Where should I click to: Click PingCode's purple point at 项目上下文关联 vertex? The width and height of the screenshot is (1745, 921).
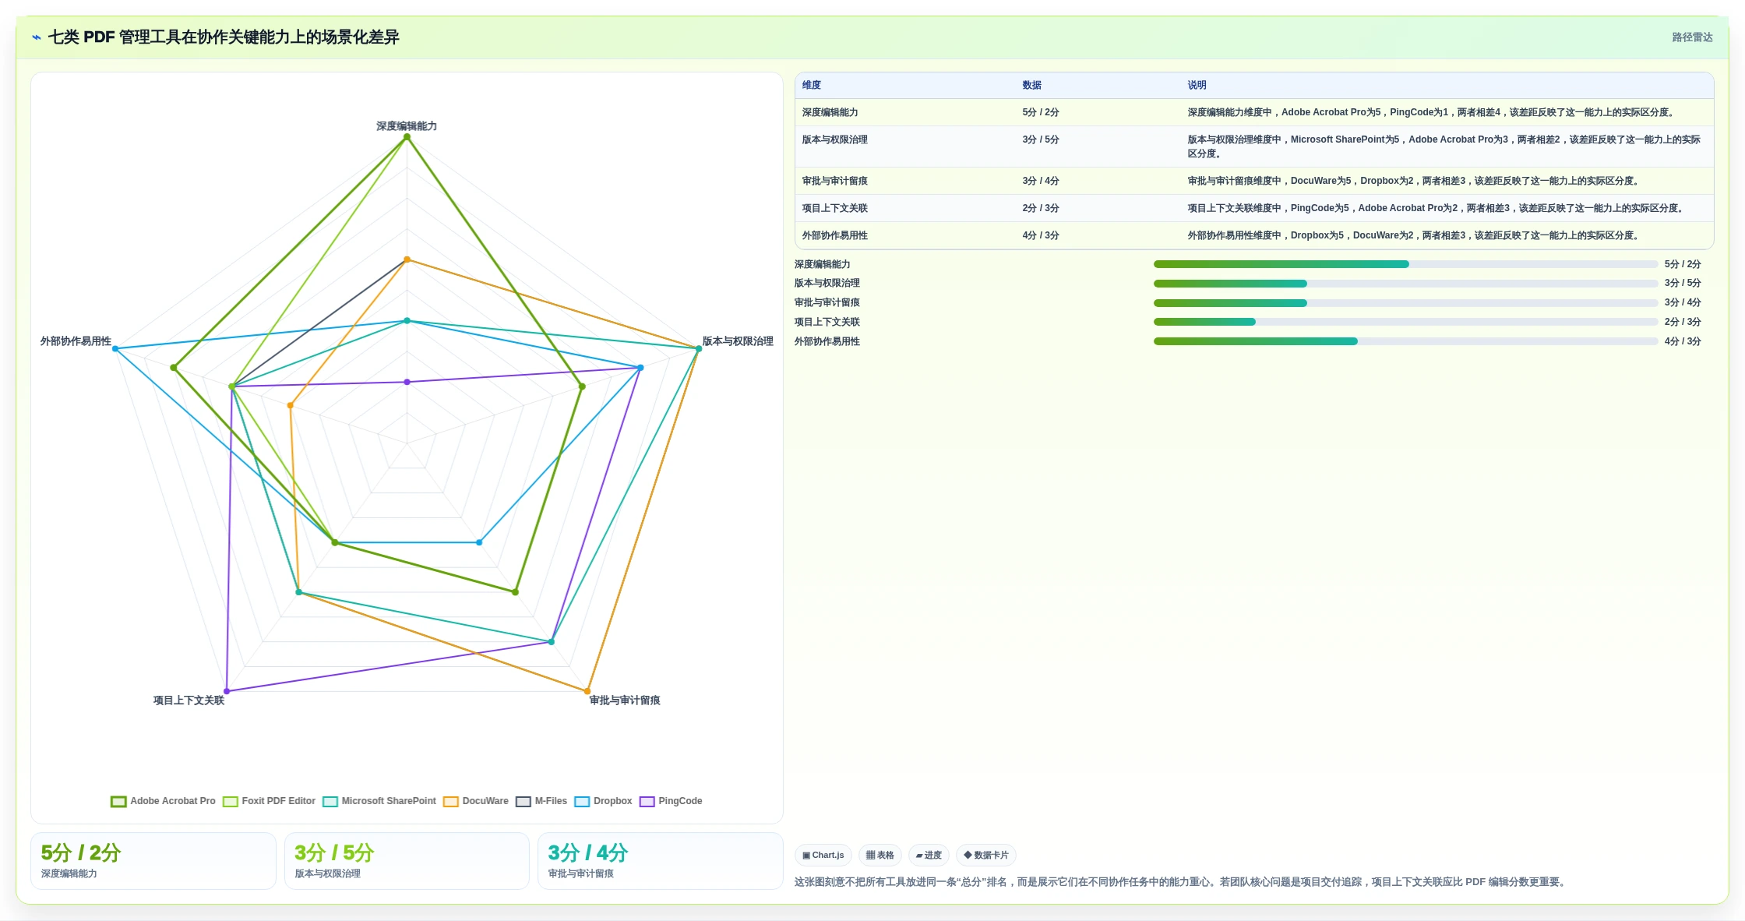227,691
